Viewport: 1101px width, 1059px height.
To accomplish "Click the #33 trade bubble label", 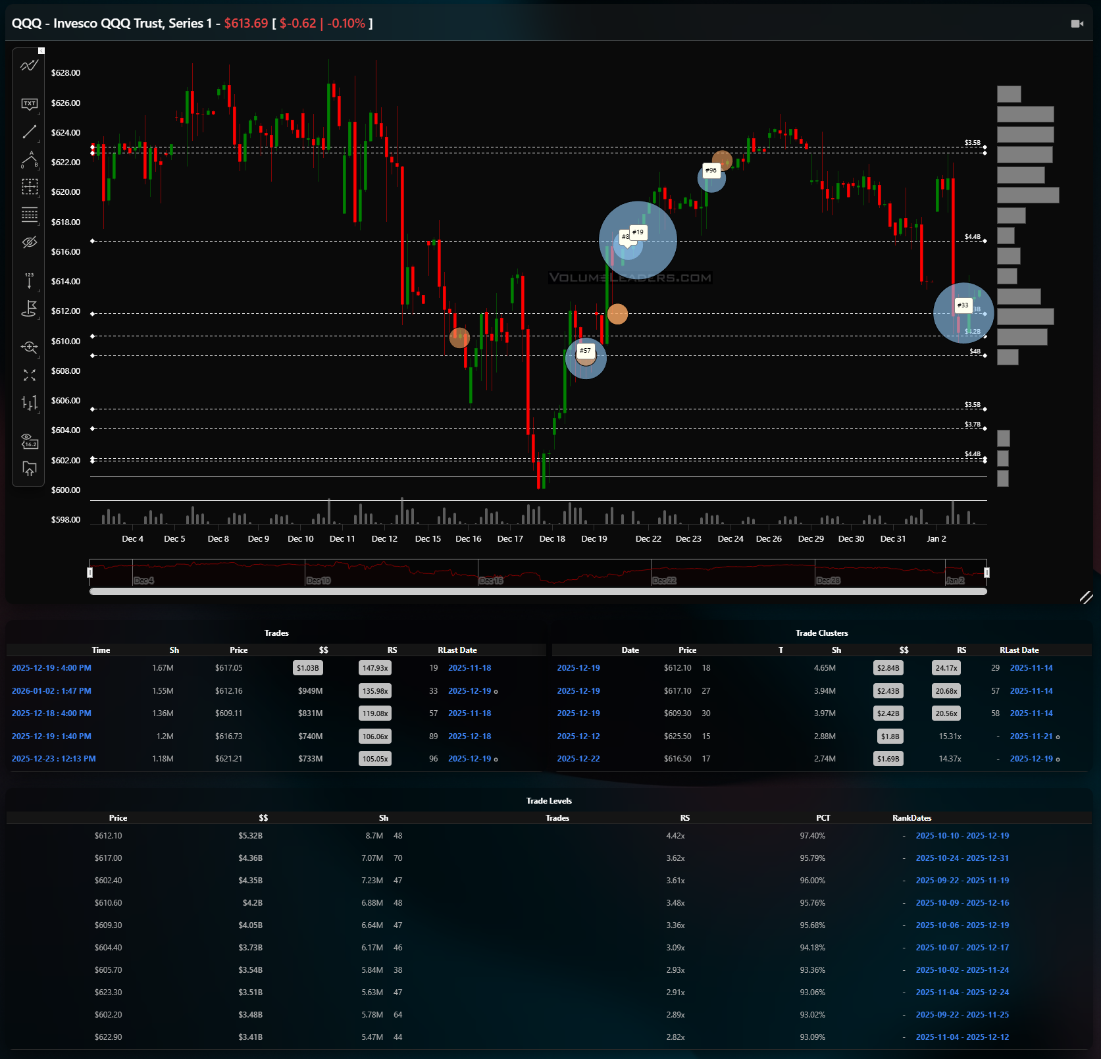I will 963,305.
